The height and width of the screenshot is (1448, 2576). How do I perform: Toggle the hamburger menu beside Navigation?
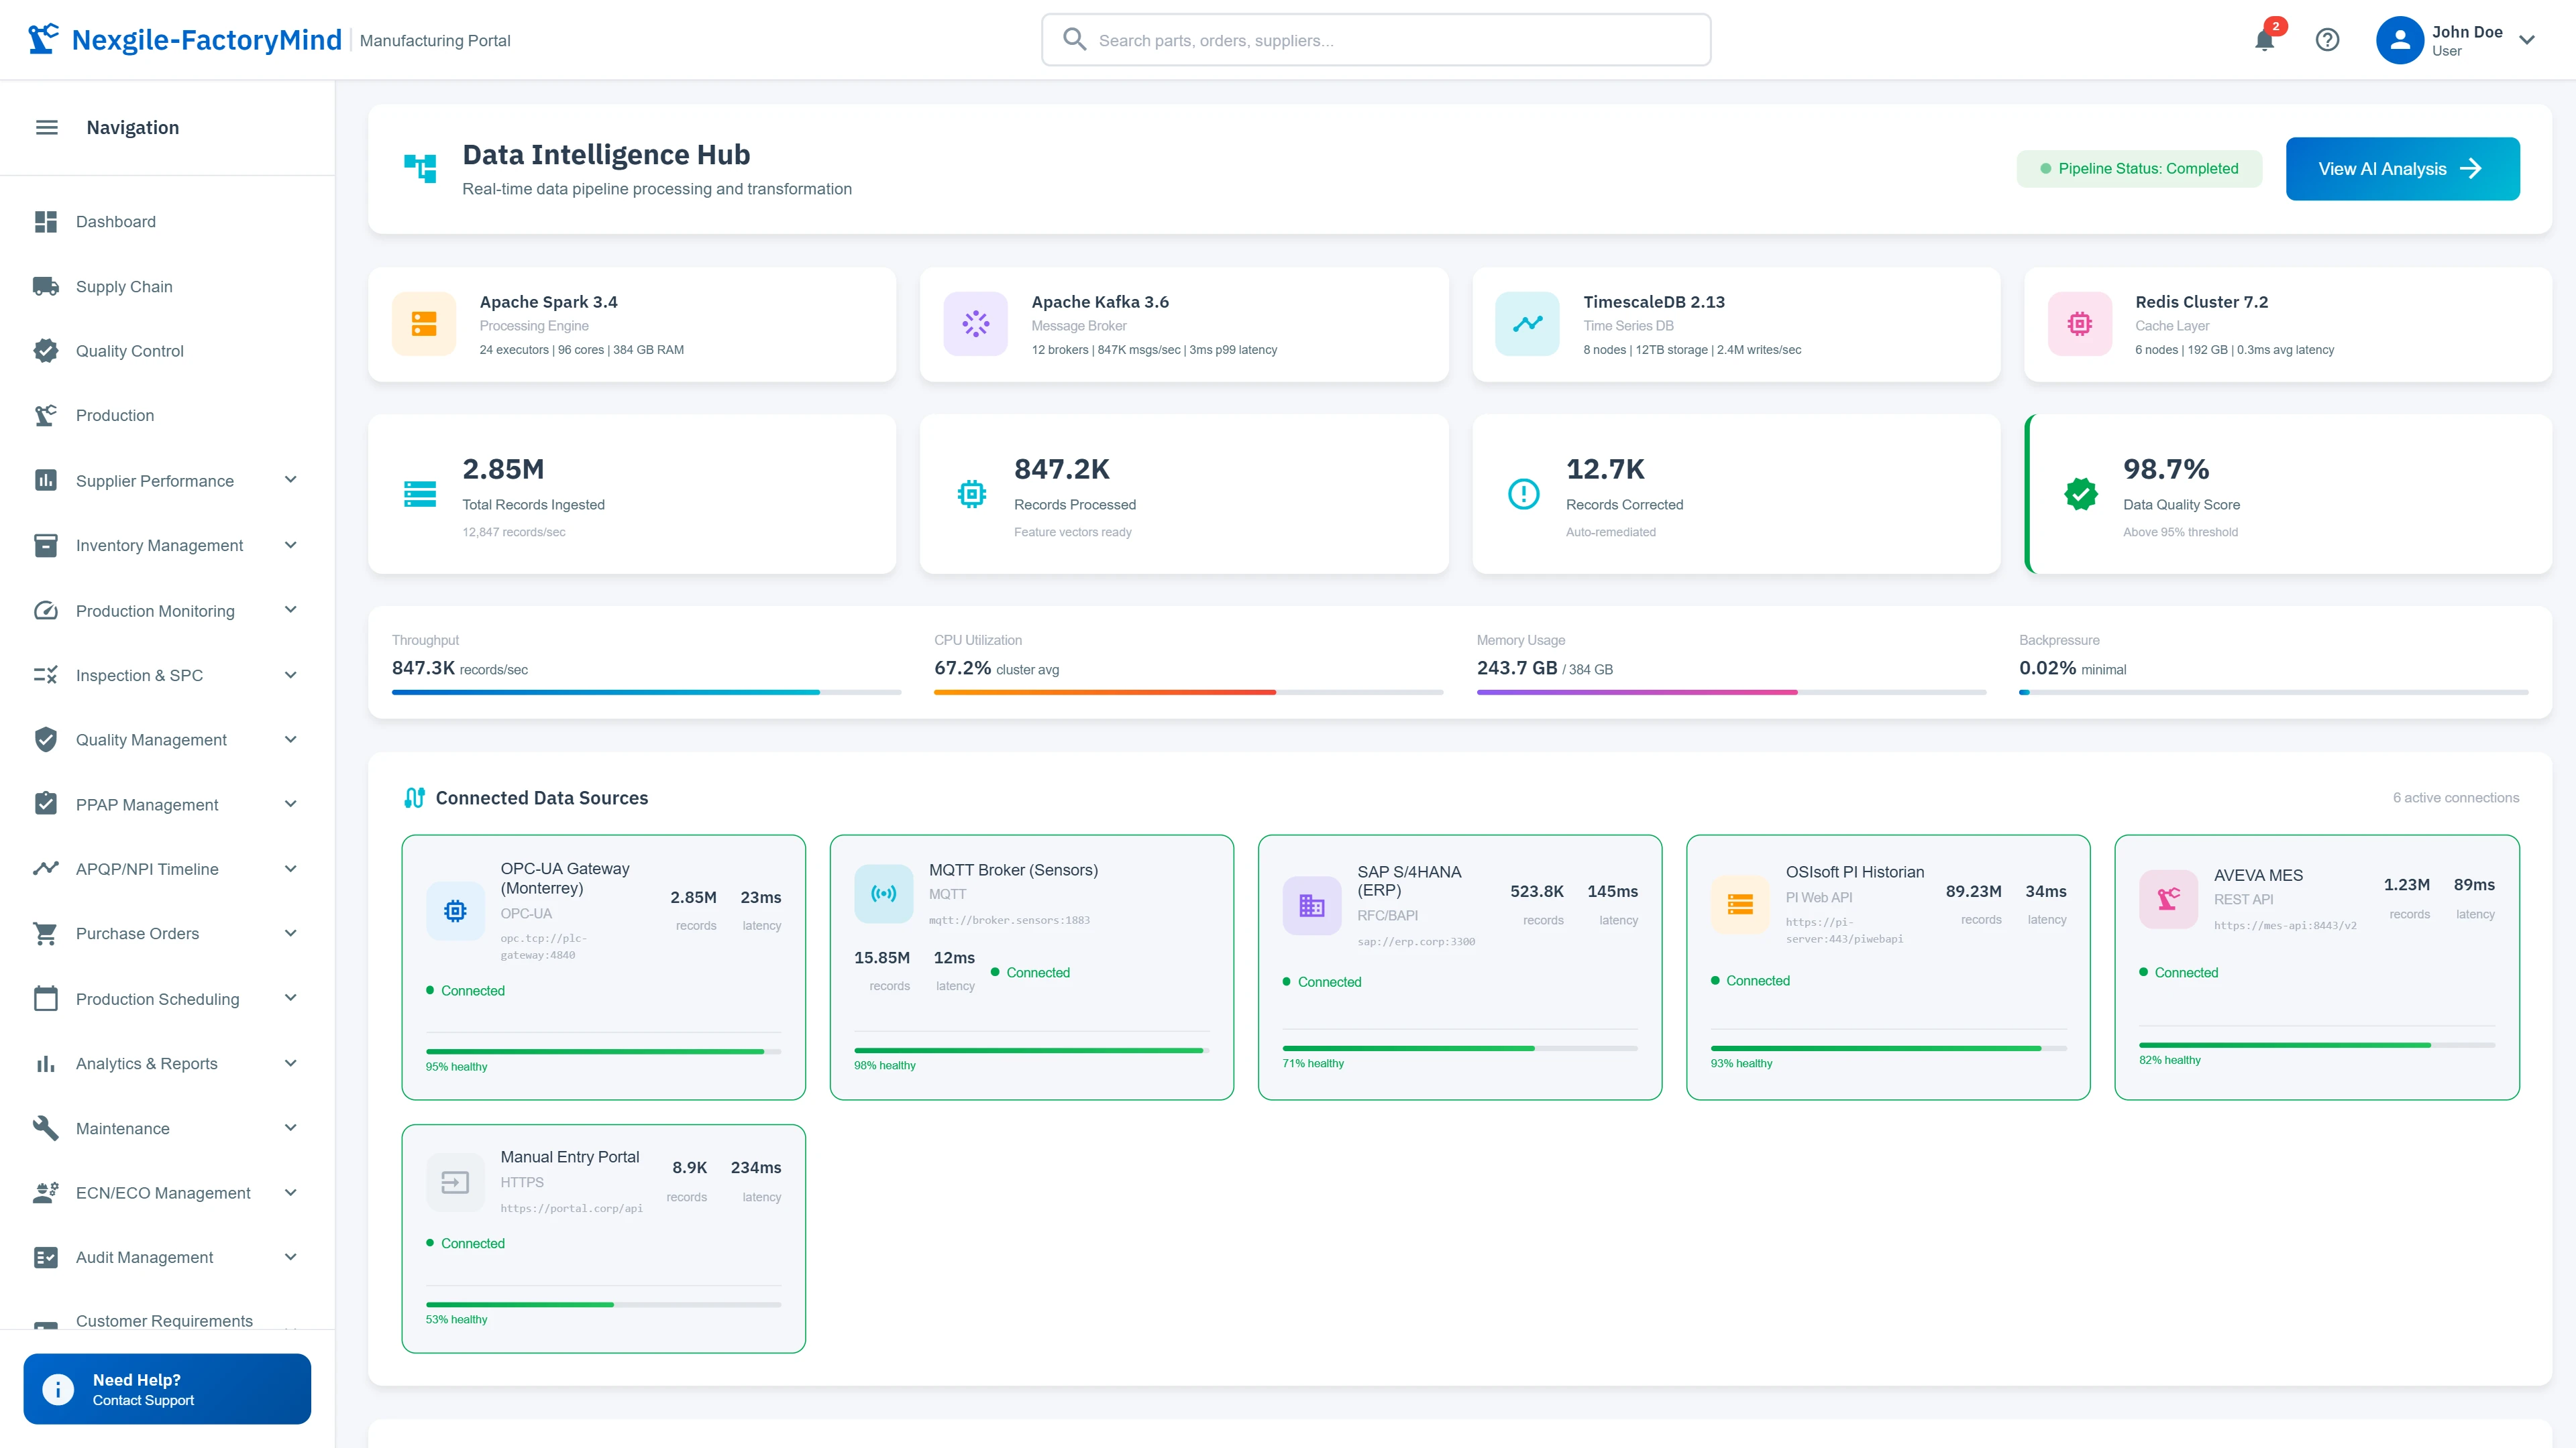47,127
